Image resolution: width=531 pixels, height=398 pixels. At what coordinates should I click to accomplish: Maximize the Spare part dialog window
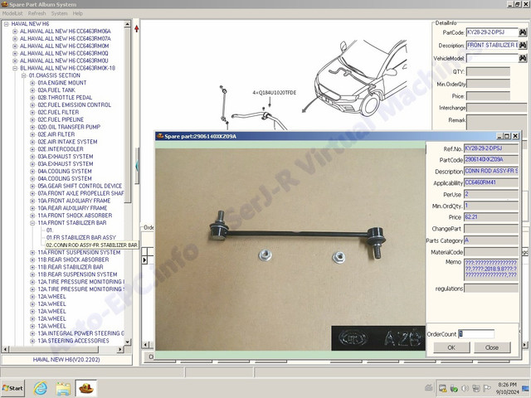(x=507, y=136)
